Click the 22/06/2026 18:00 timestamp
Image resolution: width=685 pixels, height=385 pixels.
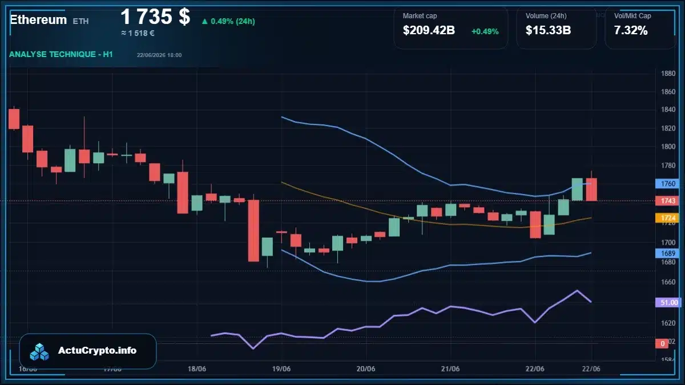tap(159, 55)
